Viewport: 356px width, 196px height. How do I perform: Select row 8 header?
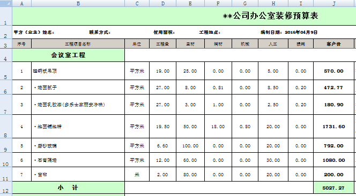coord(6,127)
